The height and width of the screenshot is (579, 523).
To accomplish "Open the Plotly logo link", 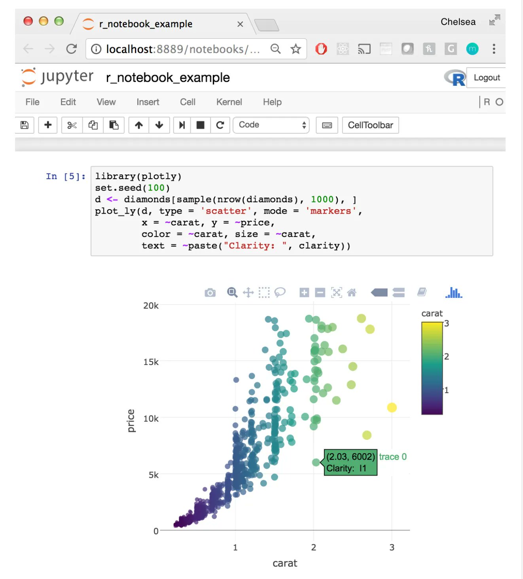I will [454, 293].
